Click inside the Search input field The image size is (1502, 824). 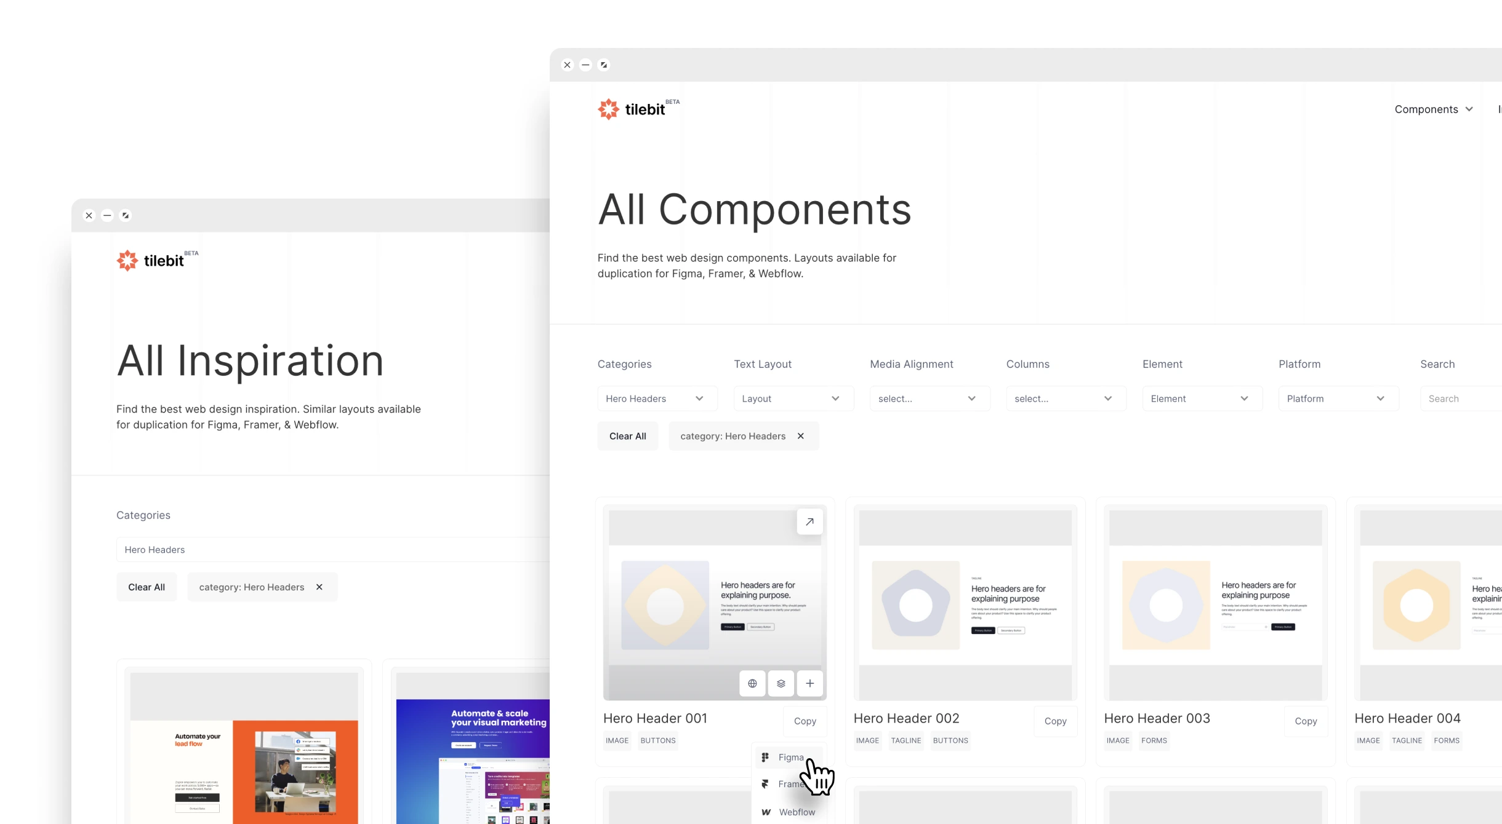tap(1465, 398)
